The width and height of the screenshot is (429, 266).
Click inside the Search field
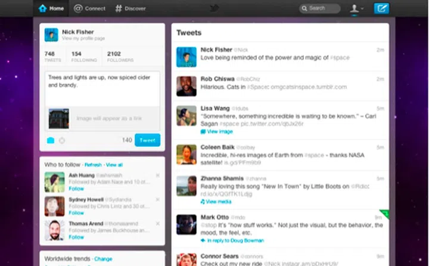pyautogui.click(x=320, y=8)
